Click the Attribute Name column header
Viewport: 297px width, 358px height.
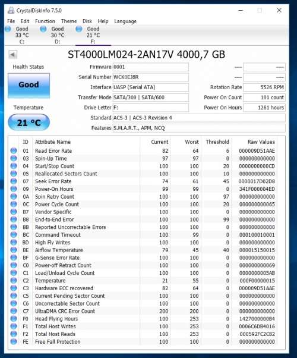point(53,142)
